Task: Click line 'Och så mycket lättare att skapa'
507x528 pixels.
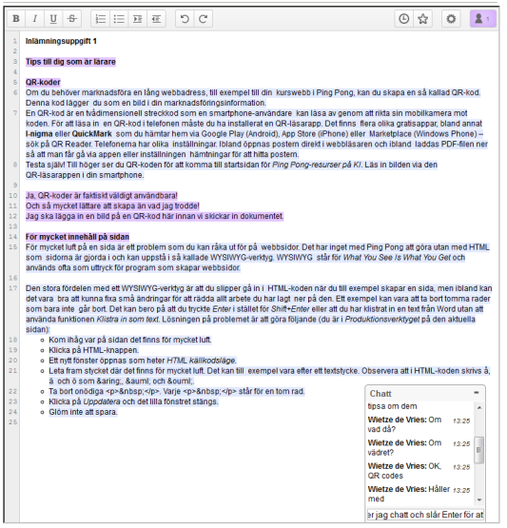Action: click(x=112, y=205)
